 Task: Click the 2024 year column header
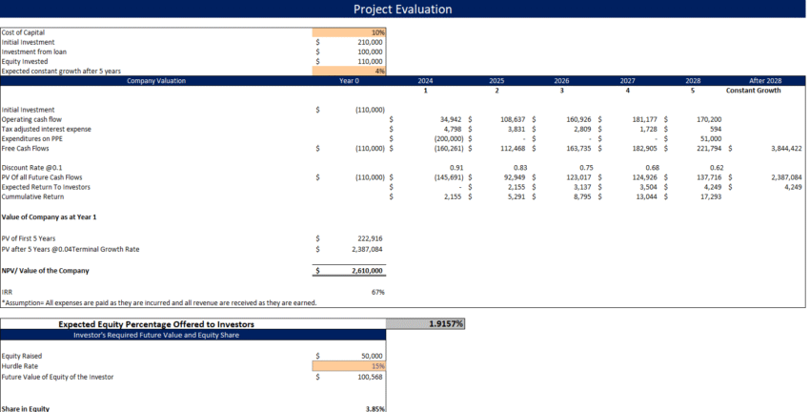(x=425, y=81)
